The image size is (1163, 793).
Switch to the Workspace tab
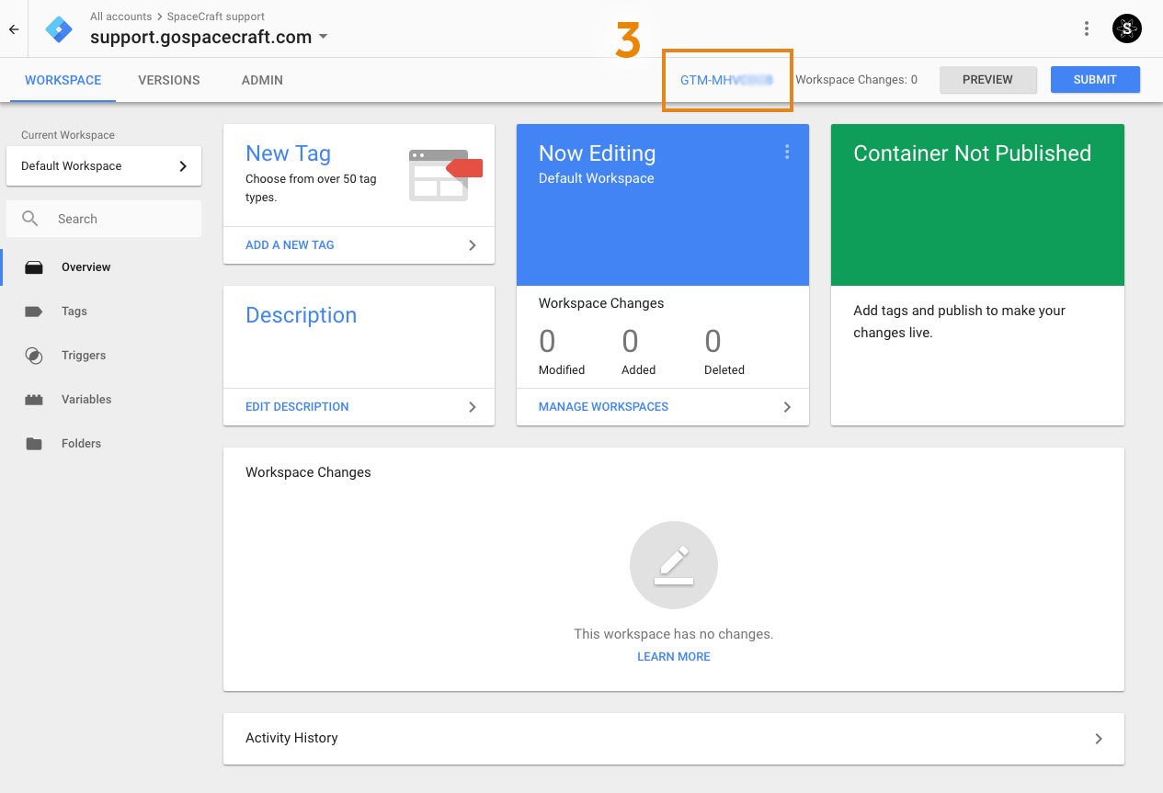[63, 80]
